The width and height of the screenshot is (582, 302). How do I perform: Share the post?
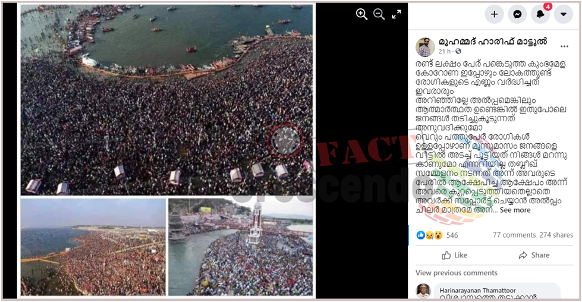pos(534,255)
